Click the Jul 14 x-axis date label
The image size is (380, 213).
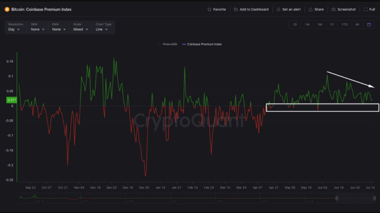[370, 187]
